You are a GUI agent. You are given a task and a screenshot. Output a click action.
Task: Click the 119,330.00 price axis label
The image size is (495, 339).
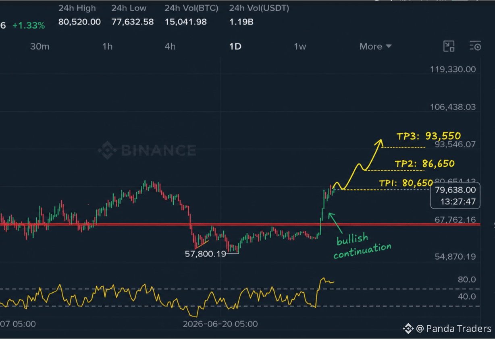point(453,69)
